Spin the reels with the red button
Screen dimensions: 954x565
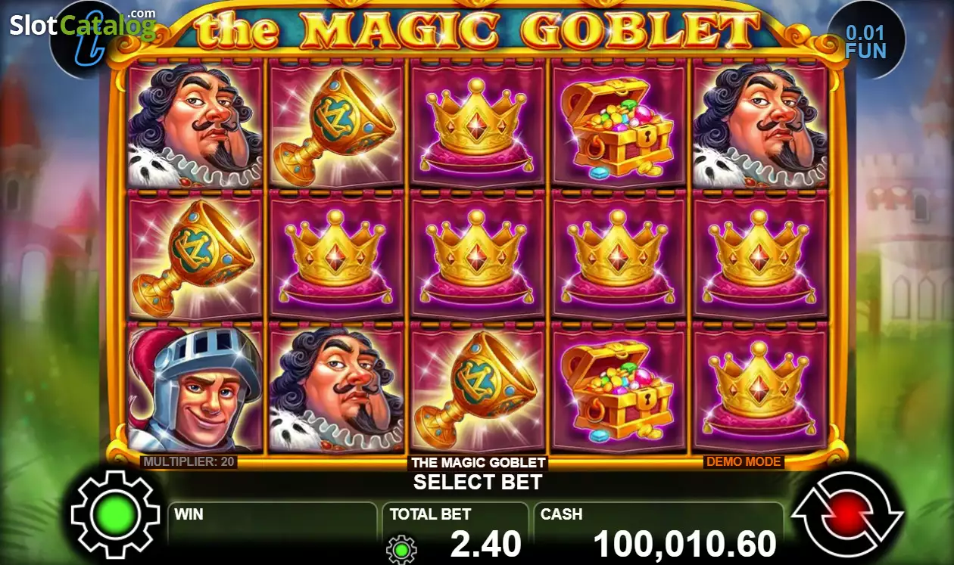tap(847, 514)
